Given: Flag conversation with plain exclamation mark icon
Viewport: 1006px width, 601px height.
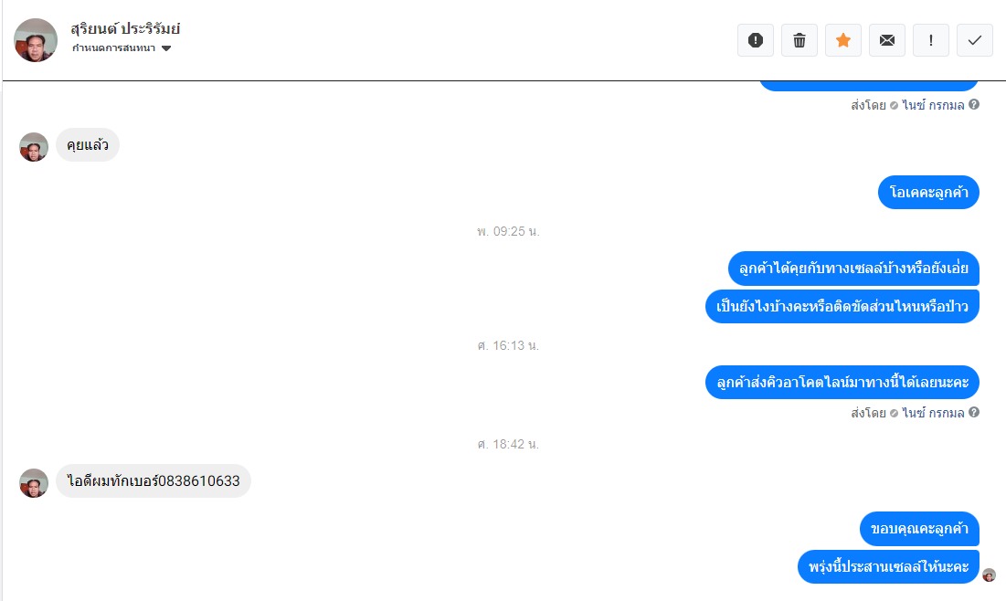Looking at the screenshot, I should [x=931, y=40].
